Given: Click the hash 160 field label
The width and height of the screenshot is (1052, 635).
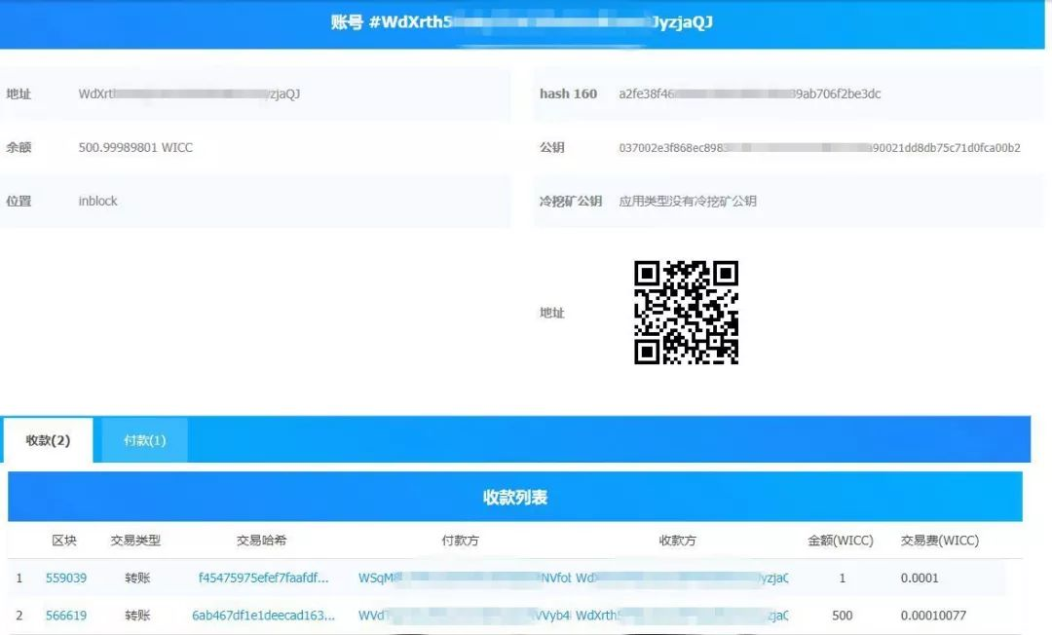Looking at the screenshot, I should tap(568, 93).
